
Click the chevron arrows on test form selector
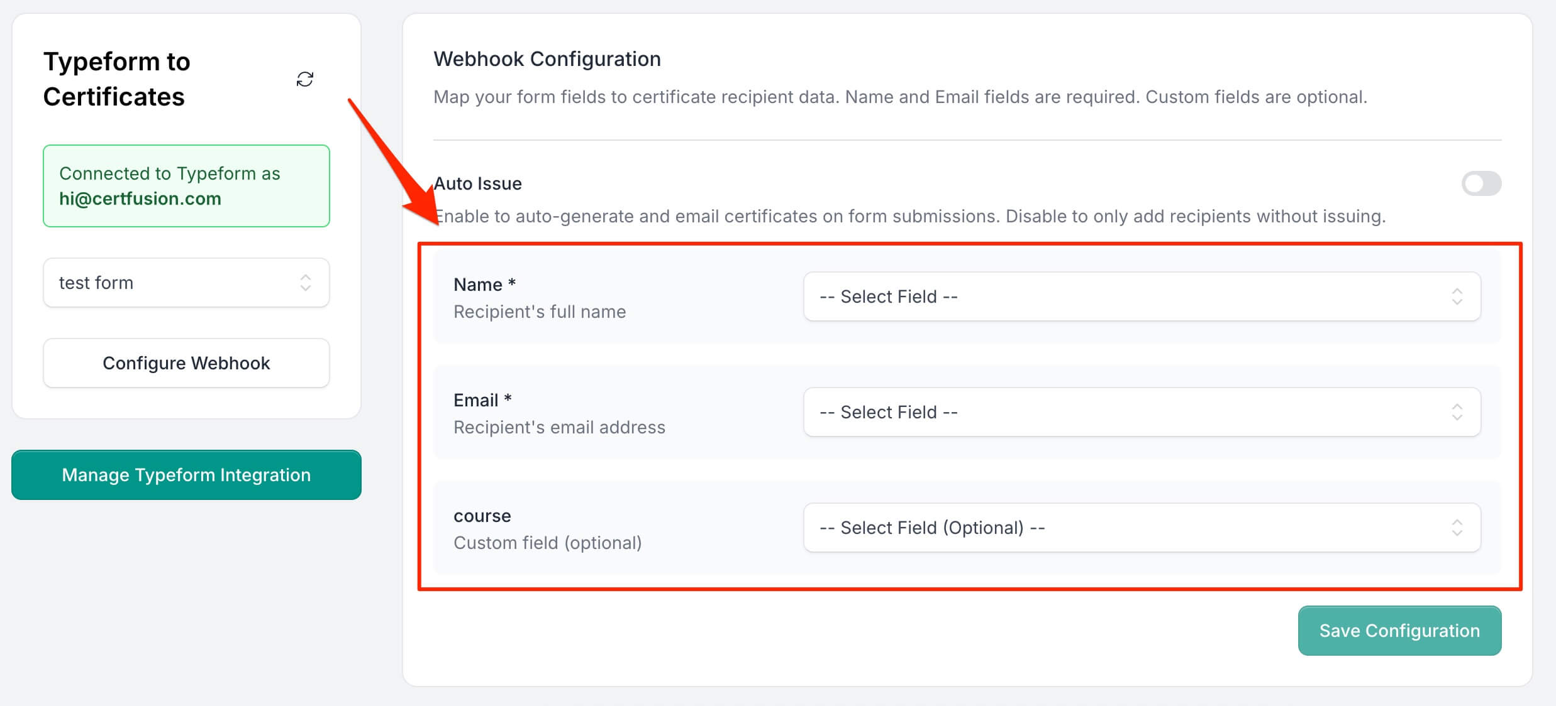(x=306, y=283)
